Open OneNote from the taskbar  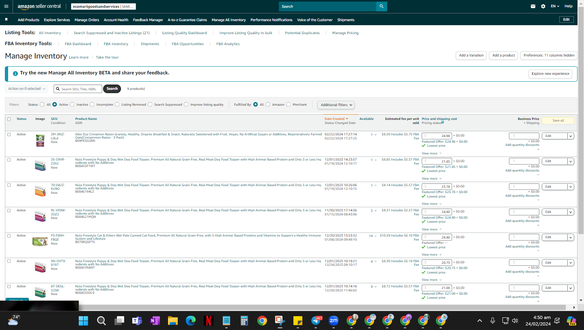[155, 321]
